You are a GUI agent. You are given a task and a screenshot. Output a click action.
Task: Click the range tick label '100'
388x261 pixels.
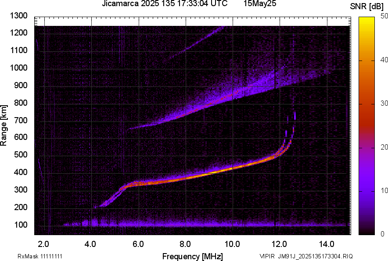click(x=21, y=225)
